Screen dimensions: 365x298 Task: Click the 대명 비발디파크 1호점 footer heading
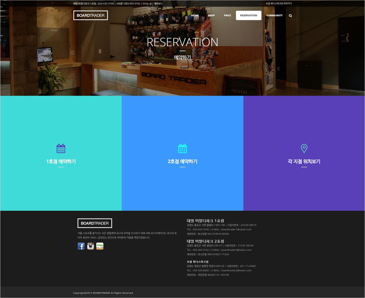point(205,221)
